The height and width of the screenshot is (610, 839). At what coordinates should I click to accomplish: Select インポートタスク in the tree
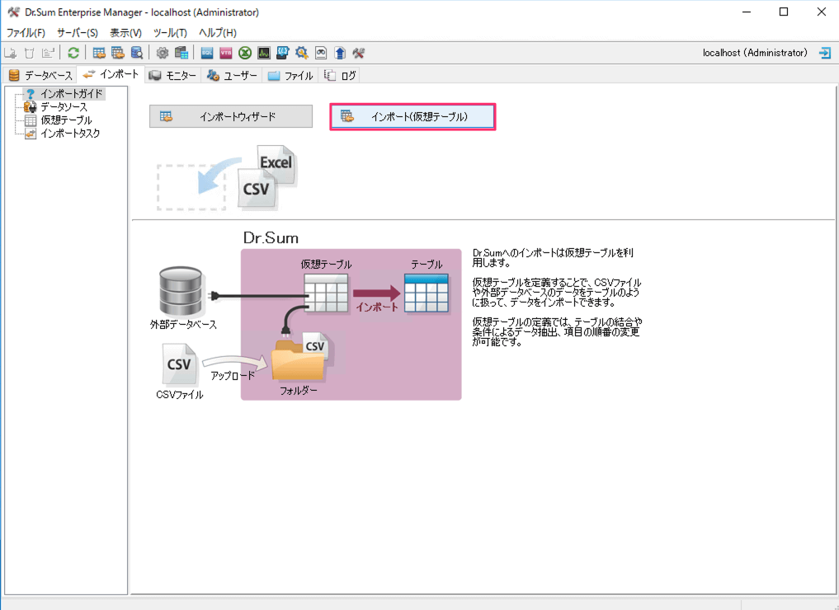(63, 134)
